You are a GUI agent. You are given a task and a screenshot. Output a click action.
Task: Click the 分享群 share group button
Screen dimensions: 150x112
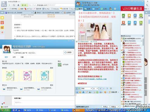pyautogui.click(x=68, y=52)
